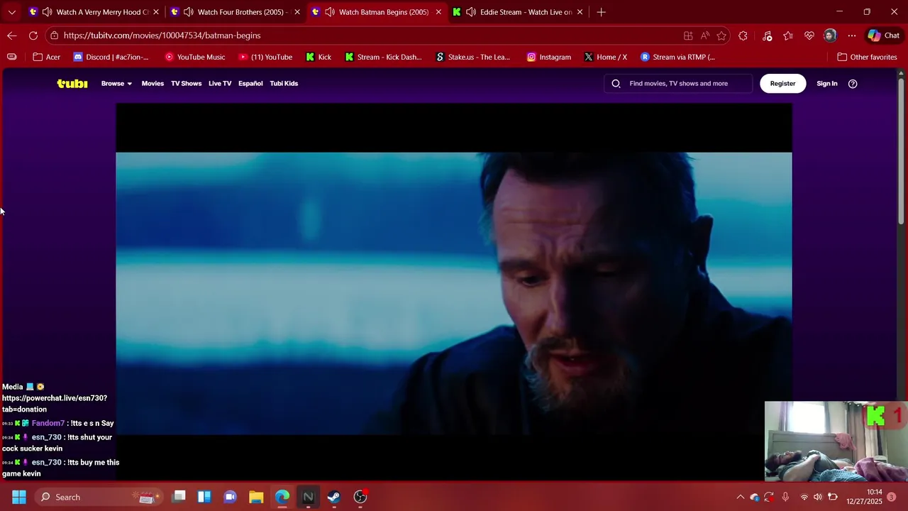This screenshot has height=511, width=908.
Task: Open a new browser tab
Action: 601,12
